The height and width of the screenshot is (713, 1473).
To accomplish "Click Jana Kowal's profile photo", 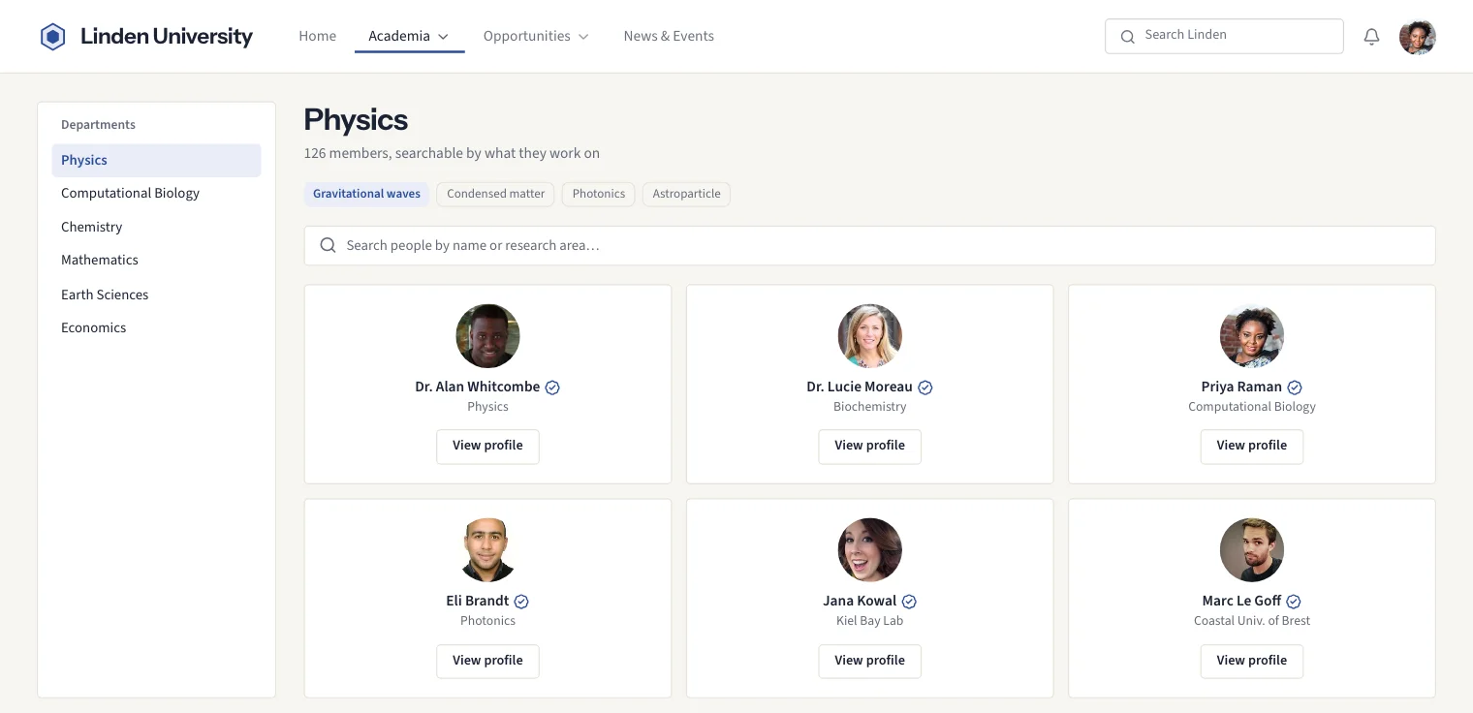I will 870,550.
